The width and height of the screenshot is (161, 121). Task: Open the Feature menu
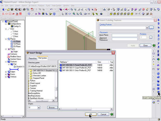[41, 5]
